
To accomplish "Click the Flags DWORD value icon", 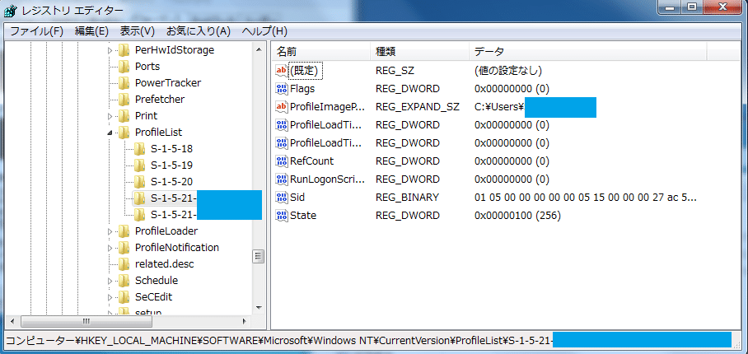I will click(x=282, y=89).
